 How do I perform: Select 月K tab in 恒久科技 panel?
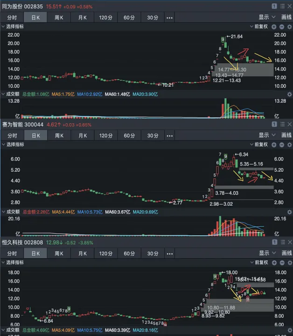tap(82, 253)
